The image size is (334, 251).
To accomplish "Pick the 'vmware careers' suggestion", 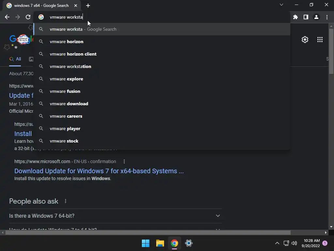I will click(x=162, y=116).
